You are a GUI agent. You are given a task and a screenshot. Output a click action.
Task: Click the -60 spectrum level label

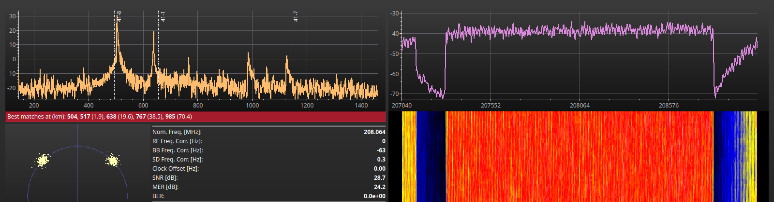coord(395,74)
